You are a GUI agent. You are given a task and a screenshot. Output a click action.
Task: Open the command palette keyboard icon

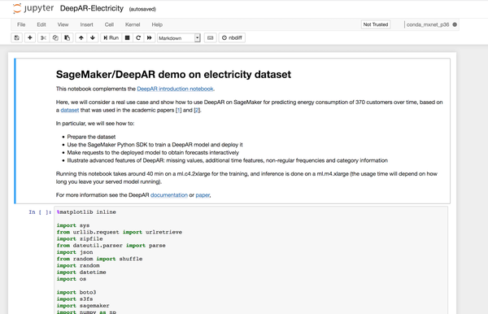(x=211, y=37)
